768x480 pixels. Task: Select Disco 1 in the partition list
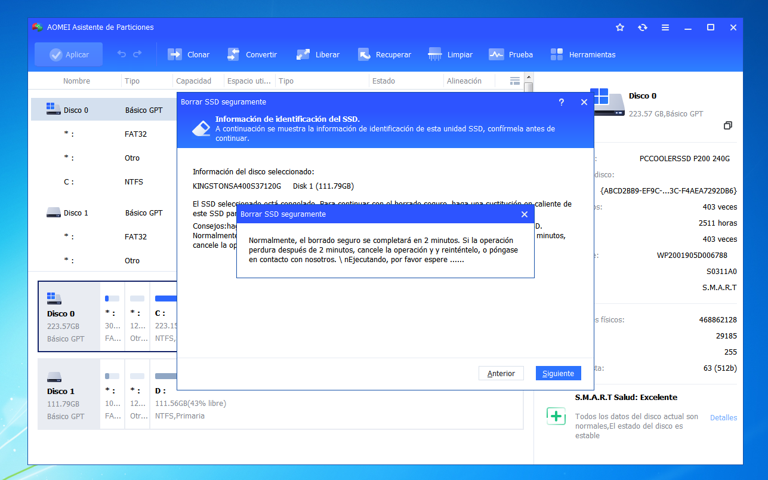pos(76,213)
